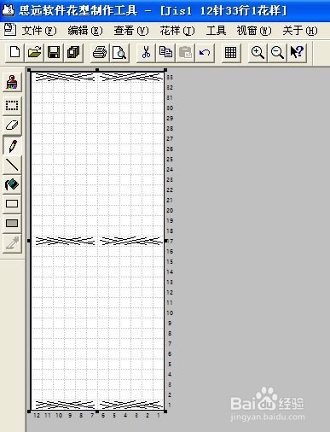Zoom out with the minus magnifier

tap(277, 53)
